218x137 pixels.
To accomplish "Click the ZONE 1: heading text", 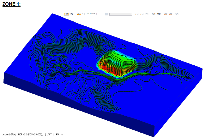I will click(x=11, y=4).
